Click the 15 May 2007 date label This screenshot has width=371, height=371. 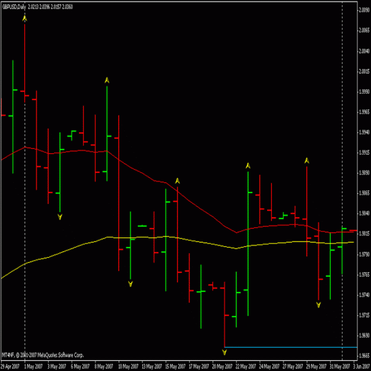pos(175,367)
